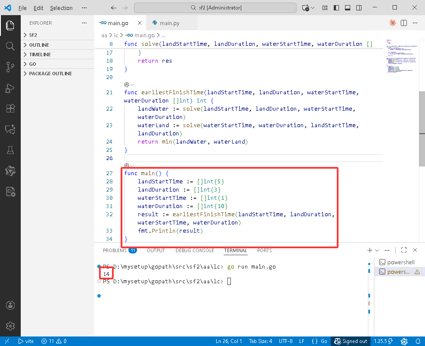Open the Extensions view

(10, 109)
